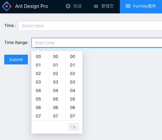Select hour 03 in picker
Image resolution: width=162 pixels, height=140 pixels.
pyautogui.click(x=40, y=82)
